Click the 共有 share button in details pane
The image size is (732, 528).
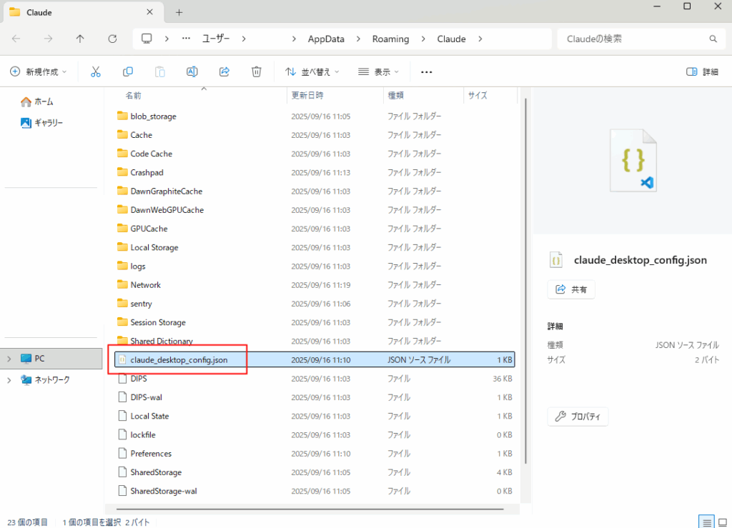[x=571, y=289]
